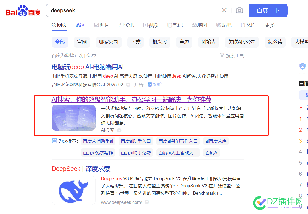This screenshot has height=214, width=308.
Task: Select the 网页 tab
Action: (x=59, y=25)
